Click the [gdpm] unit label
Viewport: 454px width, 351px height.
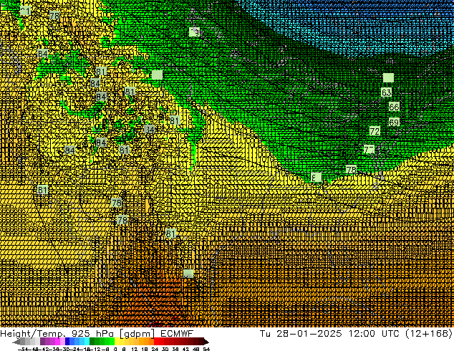point(137,334)
